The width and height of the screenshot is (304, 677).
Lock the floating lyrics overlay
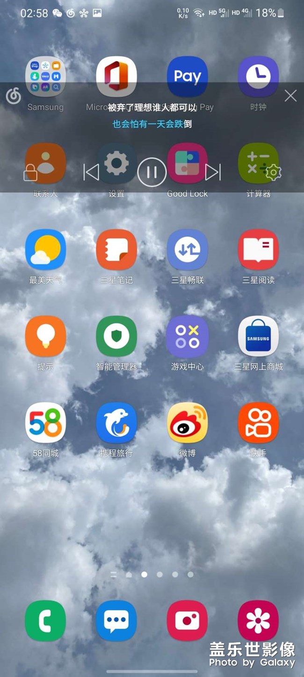click(x=30, y=173)
